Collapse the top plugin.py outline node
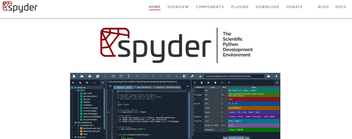The height and width of the screenshot is (139, 352). click(x=72, y=88)
